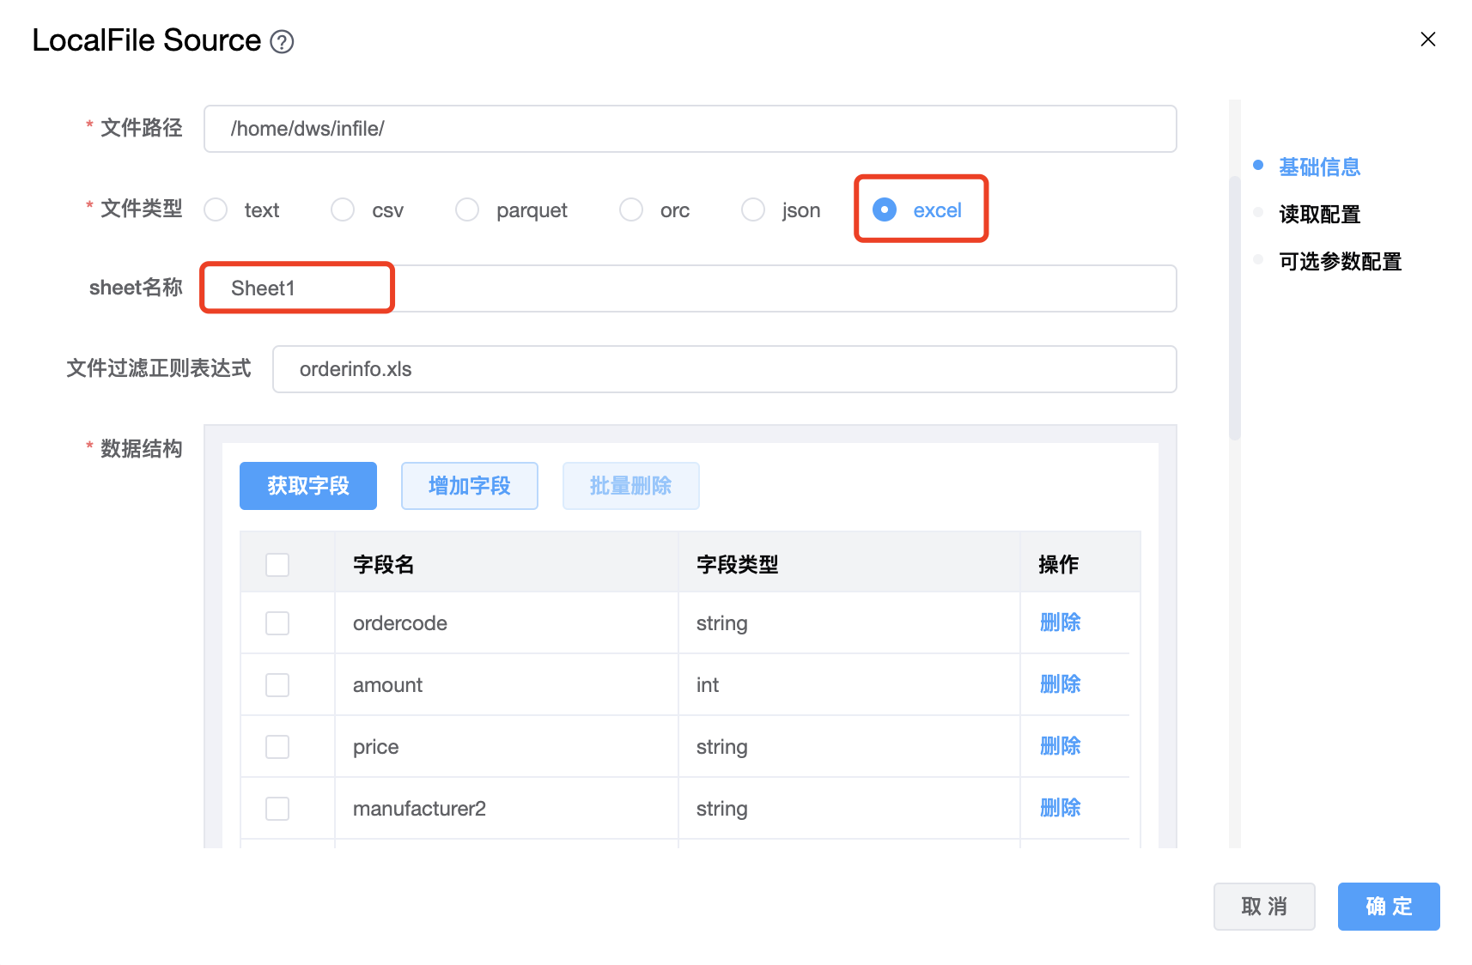
Task: Click the 文件过滤正则表达式 input
Action: tap(724, 369)
